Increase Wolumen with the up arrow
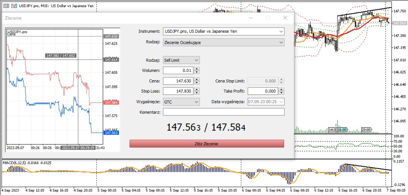Screen dimensions: 408x195 tap(196, 69)
